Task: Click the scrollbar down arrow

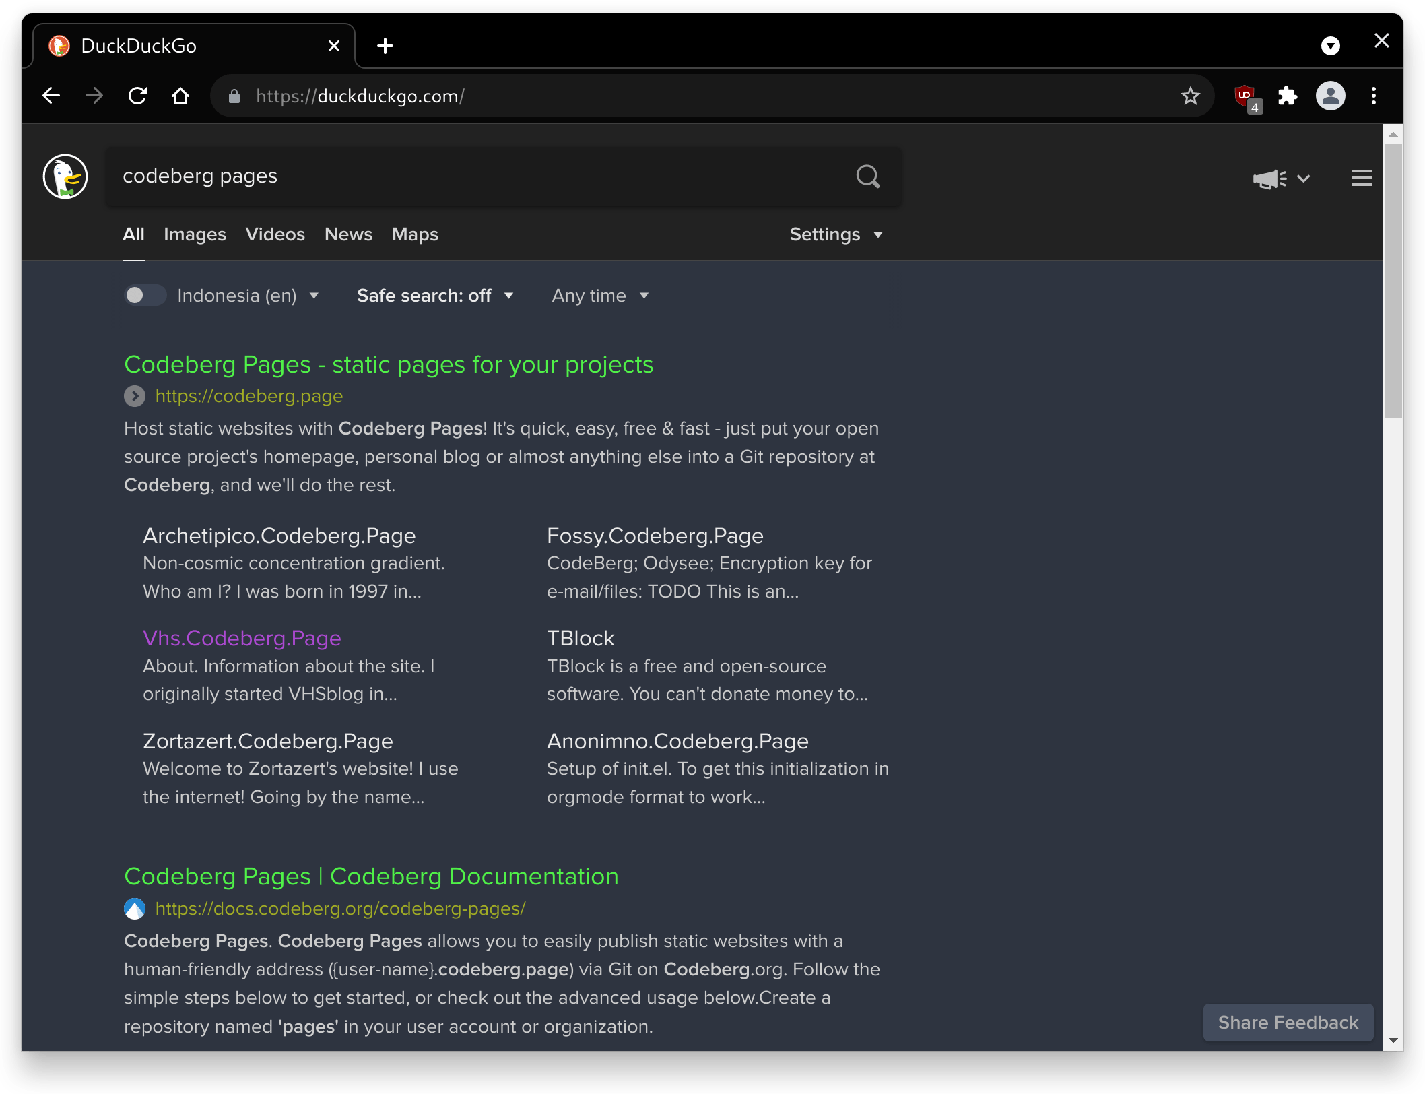Action: pos(1393,1041)
